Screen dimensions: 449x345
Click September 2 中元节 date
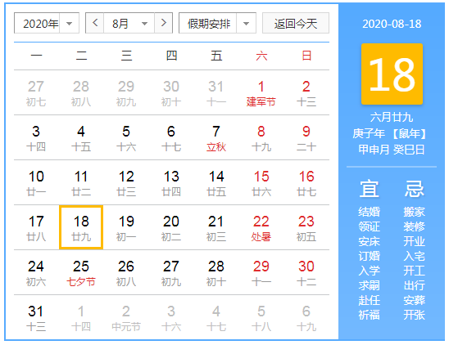point(126,317)
